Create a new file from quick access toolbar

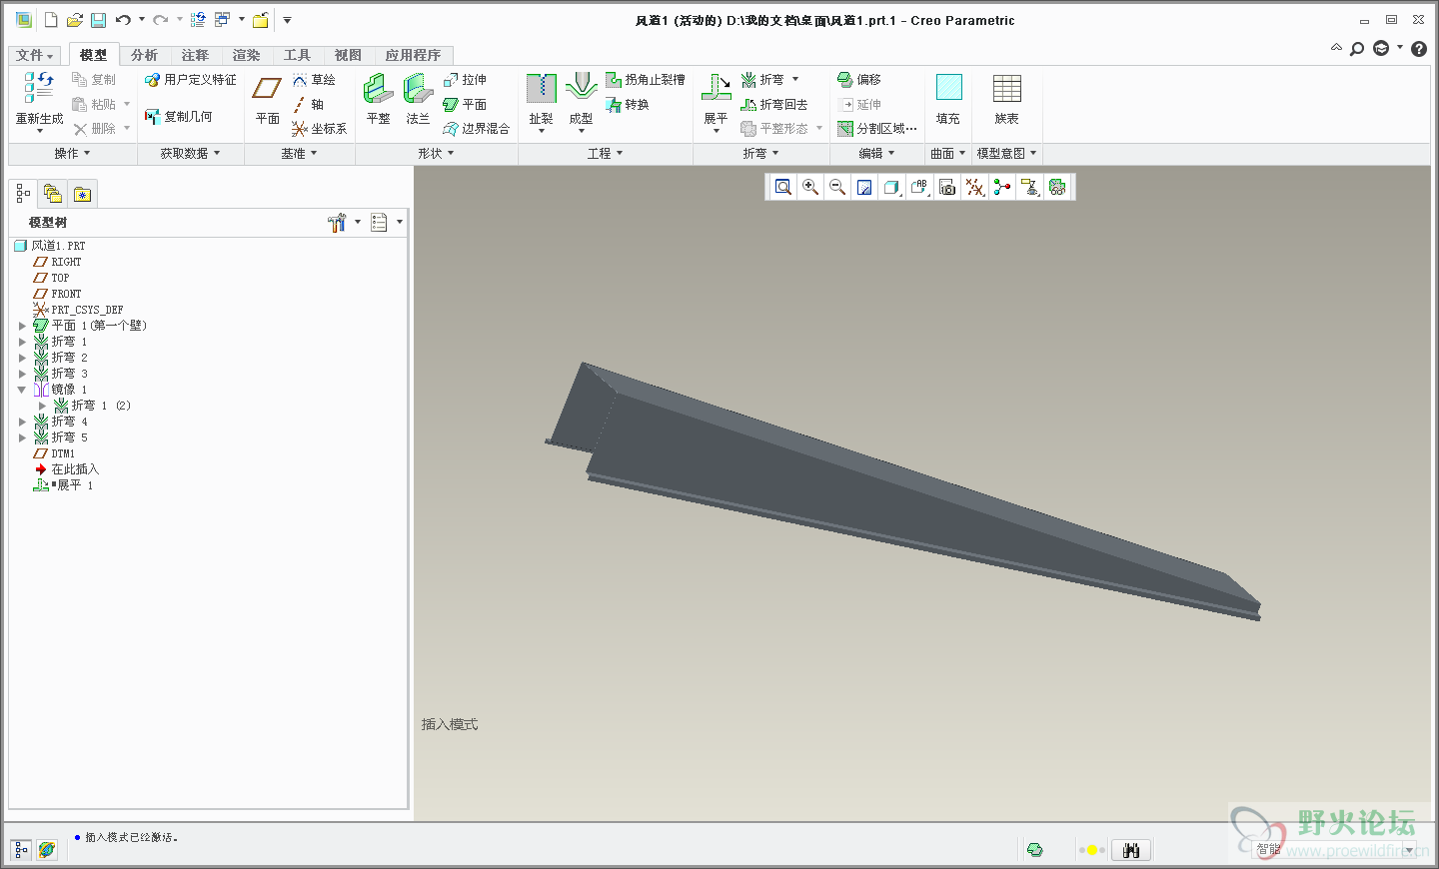(51, 20)
